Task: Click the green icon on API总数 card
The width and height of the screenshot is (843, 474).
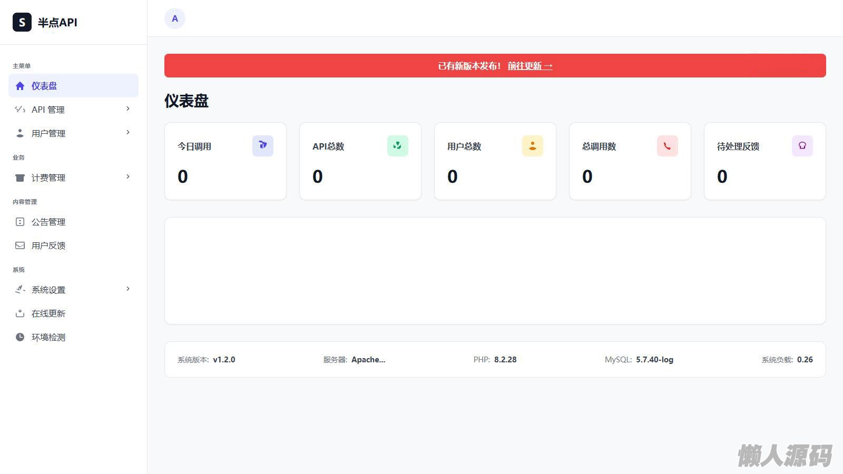Action: coord(398,146)
